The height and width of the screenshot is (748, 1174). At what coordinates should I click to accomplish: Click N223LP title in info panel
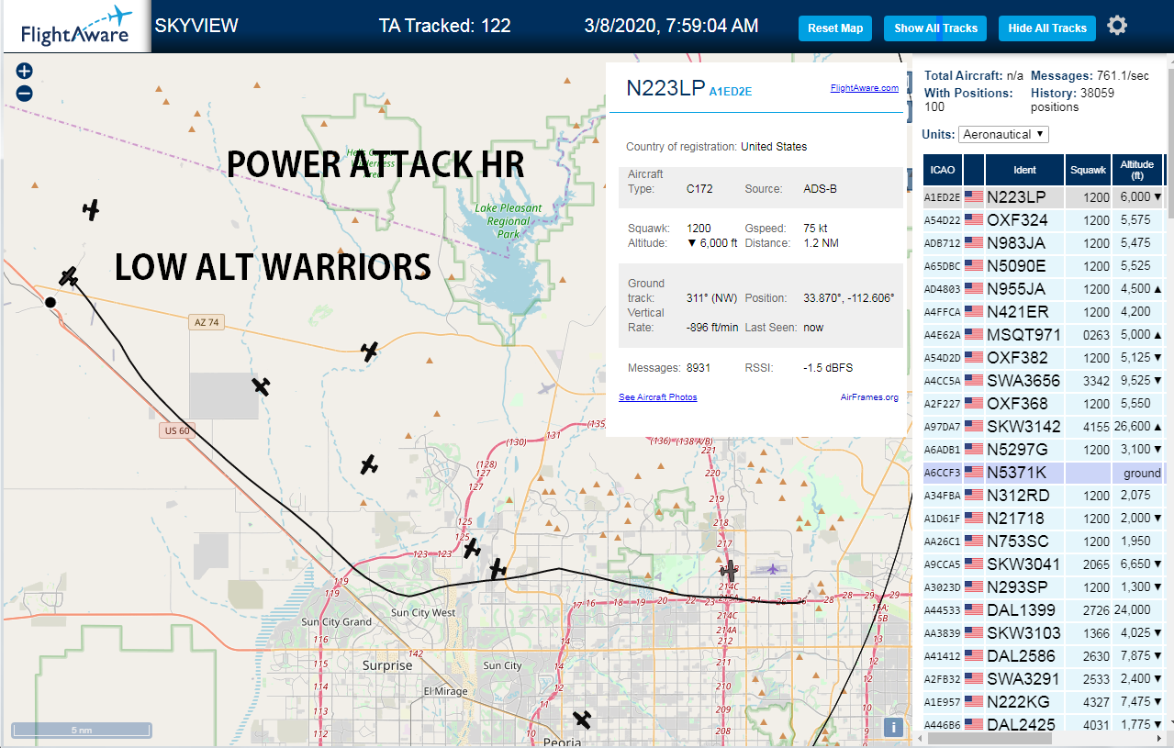[665, 88]
